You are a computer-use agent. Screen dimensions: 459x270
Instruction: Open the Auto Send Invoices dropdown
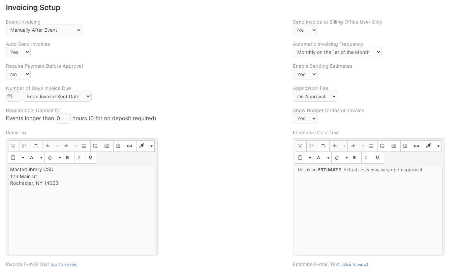point(18,52)
